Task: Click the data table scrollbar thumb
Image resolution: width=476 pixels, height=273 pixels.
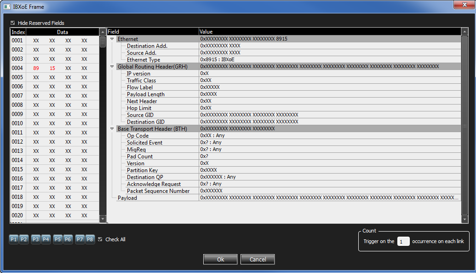Action: pyautogui.click(x=103, y=42)
